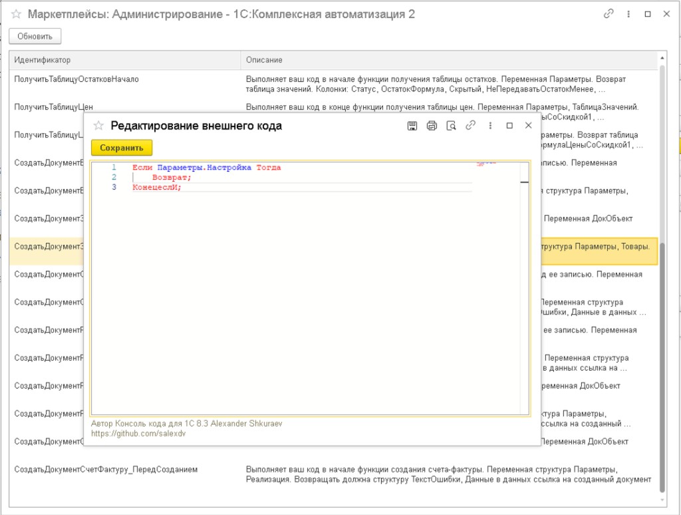Add main window to favorites star
Image resolution: width=681 pixels, height=515 pixels.
16,14
